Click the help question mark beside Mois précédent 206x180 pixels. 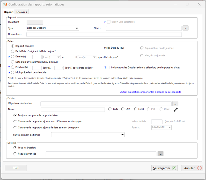tap(9, 73)
